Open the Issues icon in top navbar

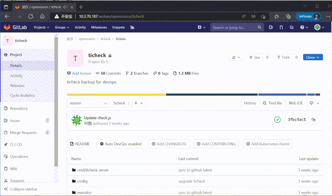pyautogui.click(x=271, y=27)
